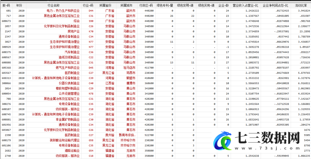Screen dimensions: 311x159
Task: Click industry code cell N78
Action: [91, 94]
